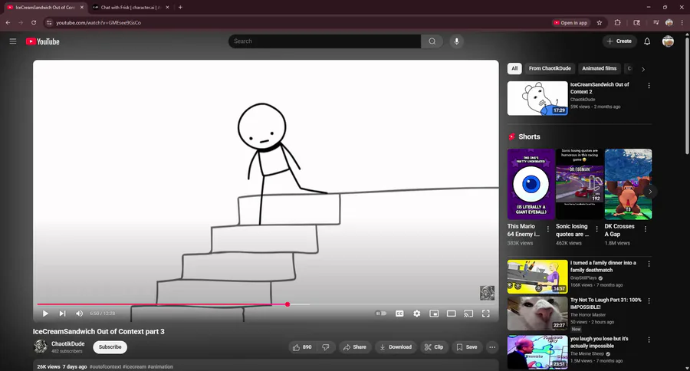Download the video
Image resolution: width=690 pixels, height=371 pixels.
coord(396,347)
